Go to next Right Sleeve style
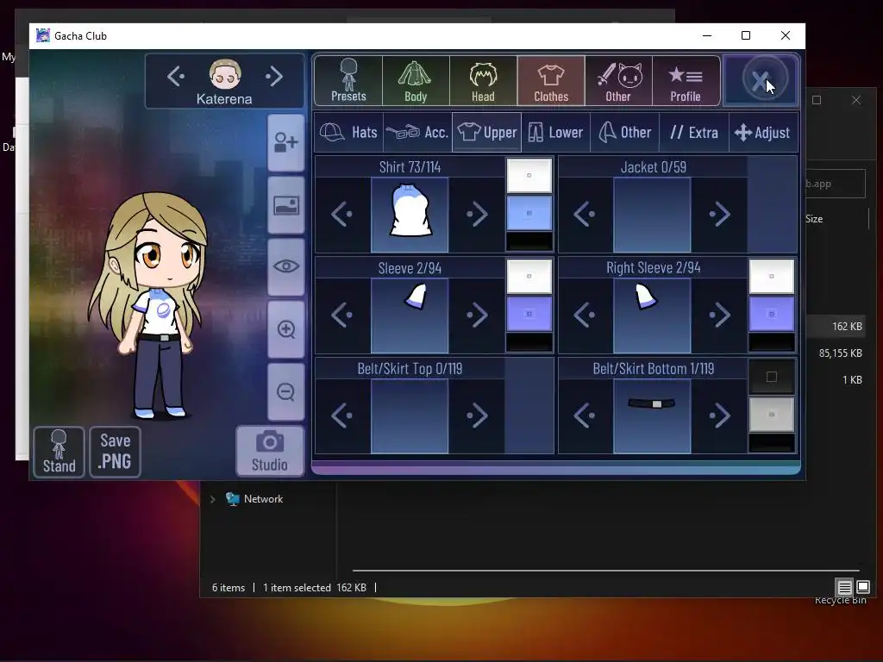The width and height of the screenshot is (883, 662). [719, 315]
